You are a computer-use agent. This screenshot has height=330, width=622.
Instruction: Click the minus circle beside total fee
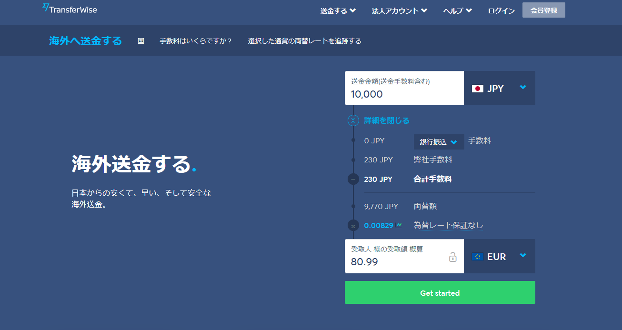click(x=353, y=180)
